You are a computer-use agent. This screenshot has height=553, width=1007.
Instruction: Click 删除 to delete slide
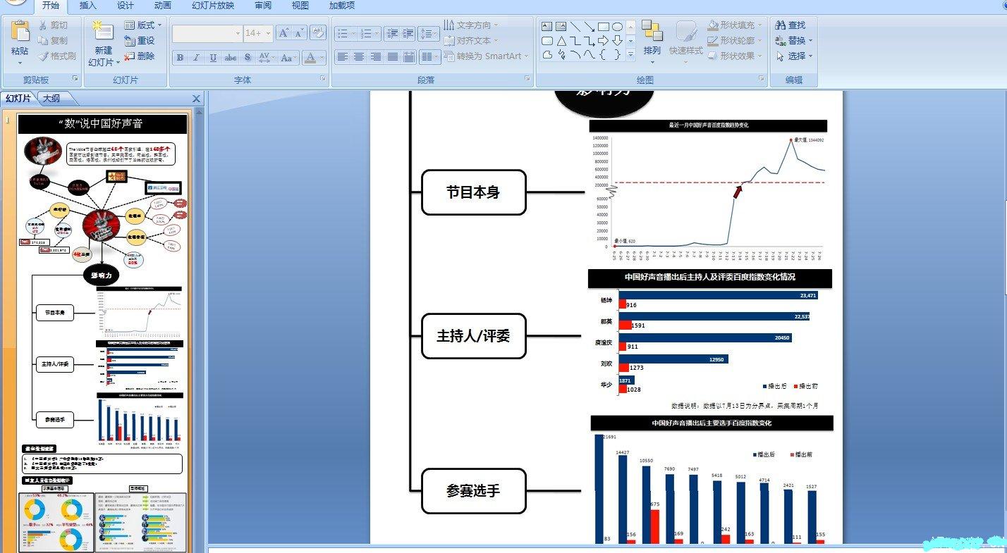140,56
